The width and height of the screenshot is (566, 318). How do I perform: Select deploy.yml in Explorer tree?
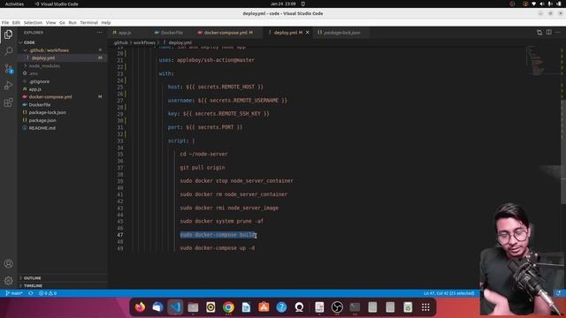coord(62,58)
